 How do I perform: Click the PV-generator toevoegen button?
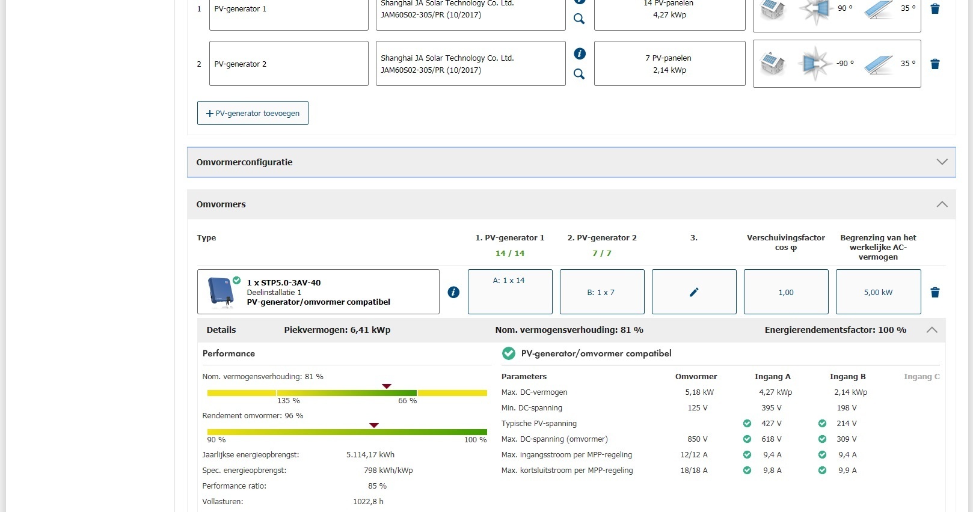click(x=253, y=113)
